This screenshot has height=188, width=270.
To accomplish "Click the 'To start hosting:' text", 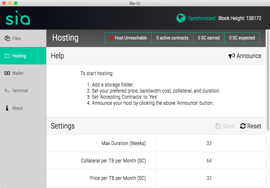I will pyautogui.click(x=97, y=73).
